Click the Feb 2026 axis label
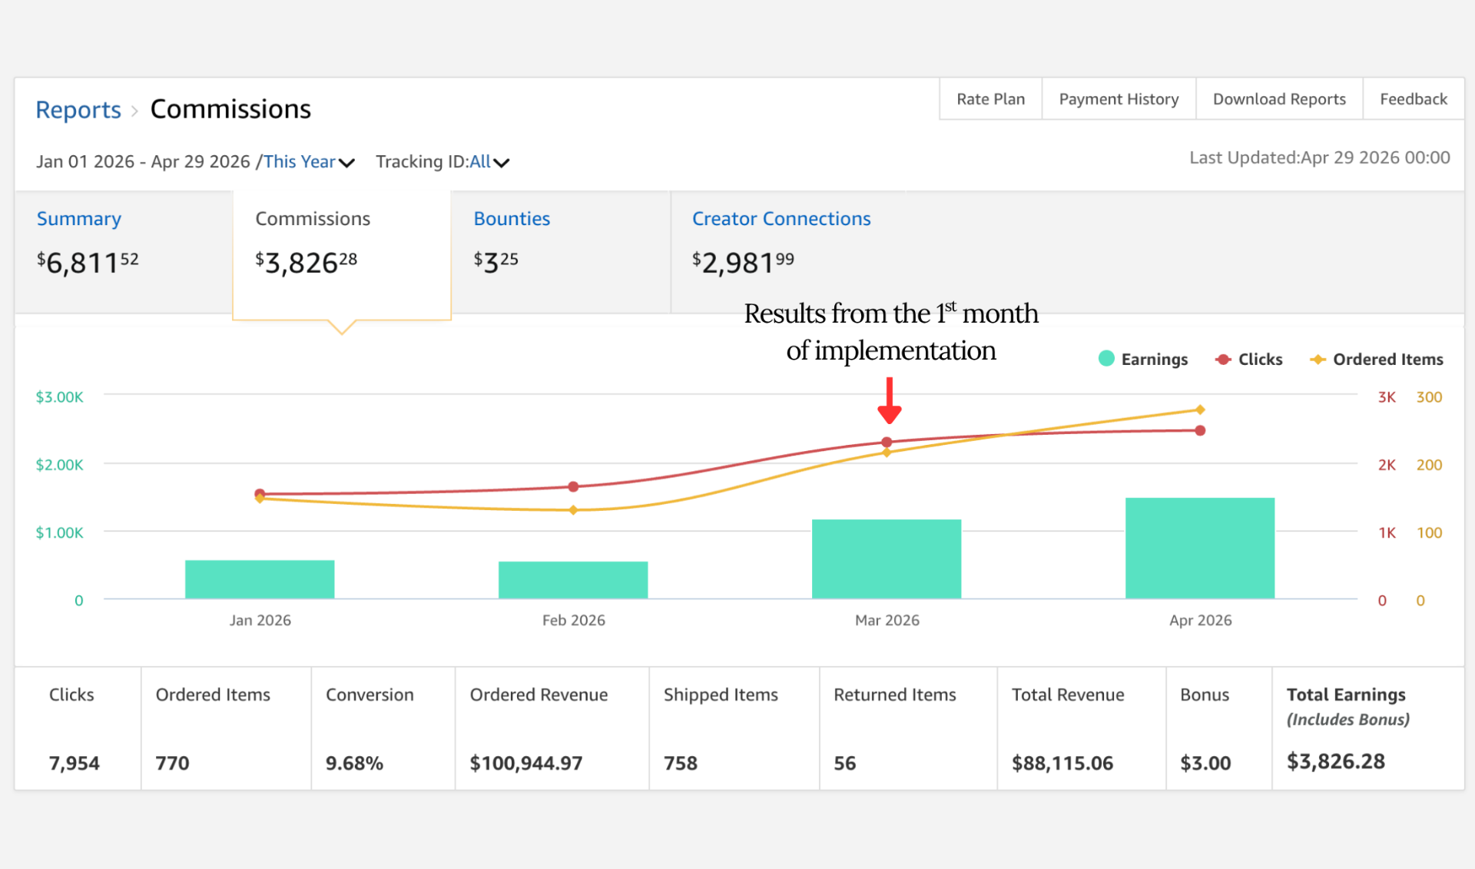The image size is (1475, 869). click(x=574, y=620)
